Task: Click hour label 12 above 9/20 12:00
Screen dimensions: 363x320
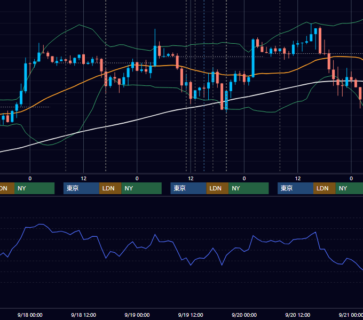Action: (298, 179)
